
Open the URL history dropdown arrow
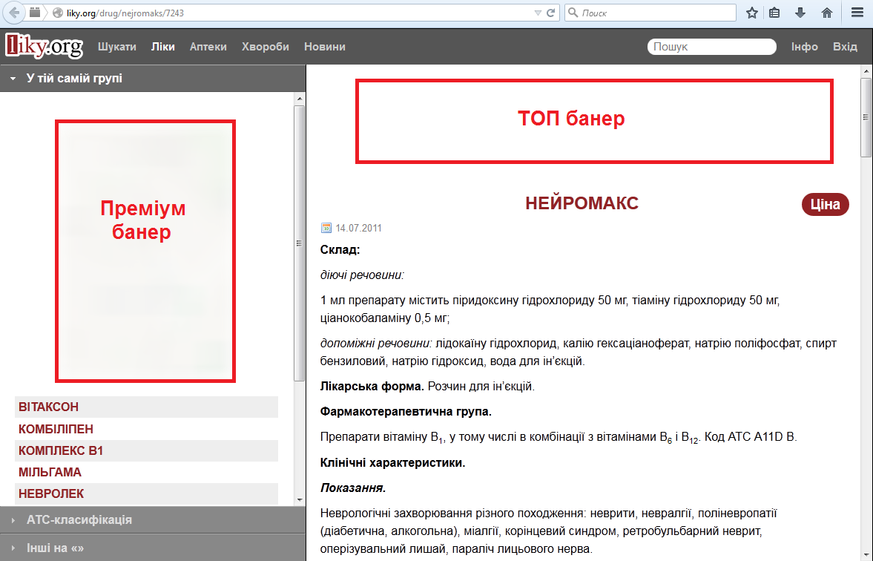coord(538,13)
